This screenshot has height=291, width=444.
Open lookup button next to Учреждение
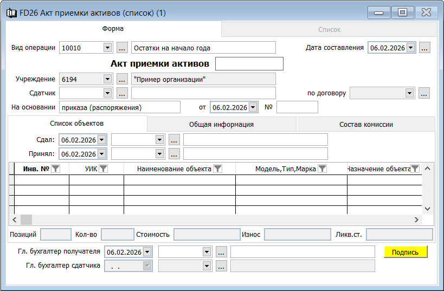(122, 79)
